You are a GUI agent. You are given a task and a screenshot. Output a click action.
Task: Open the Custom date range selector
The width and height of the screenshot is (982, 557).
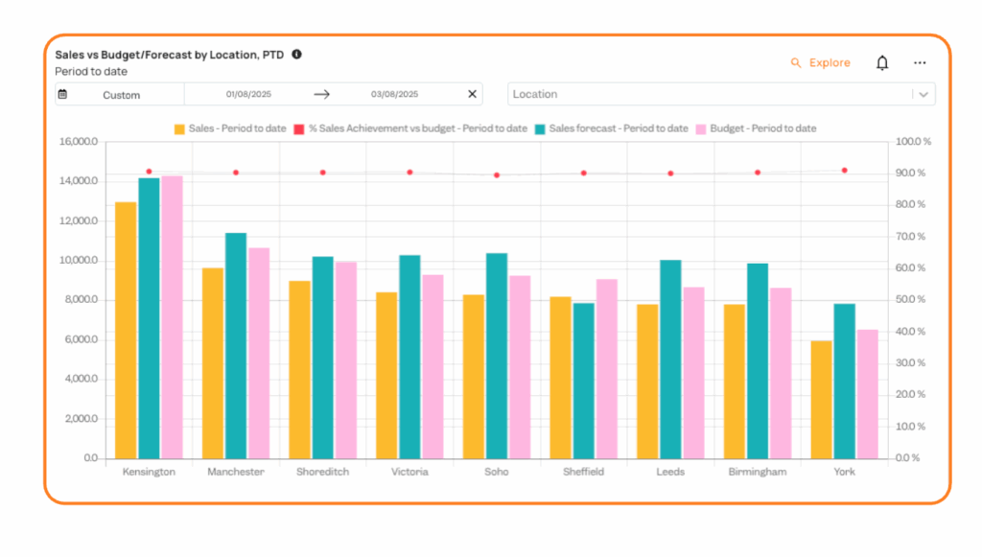click(121, 95)
